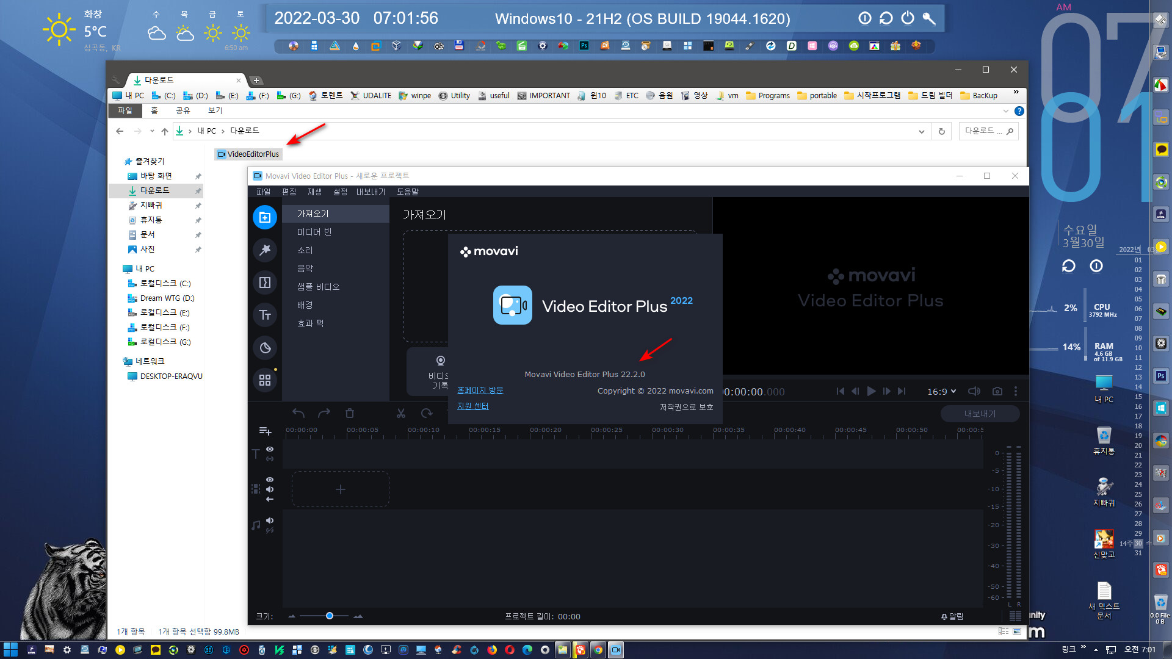Open the More tools grid icon
Screen dimensions: 1172x659
pos(265,380)
